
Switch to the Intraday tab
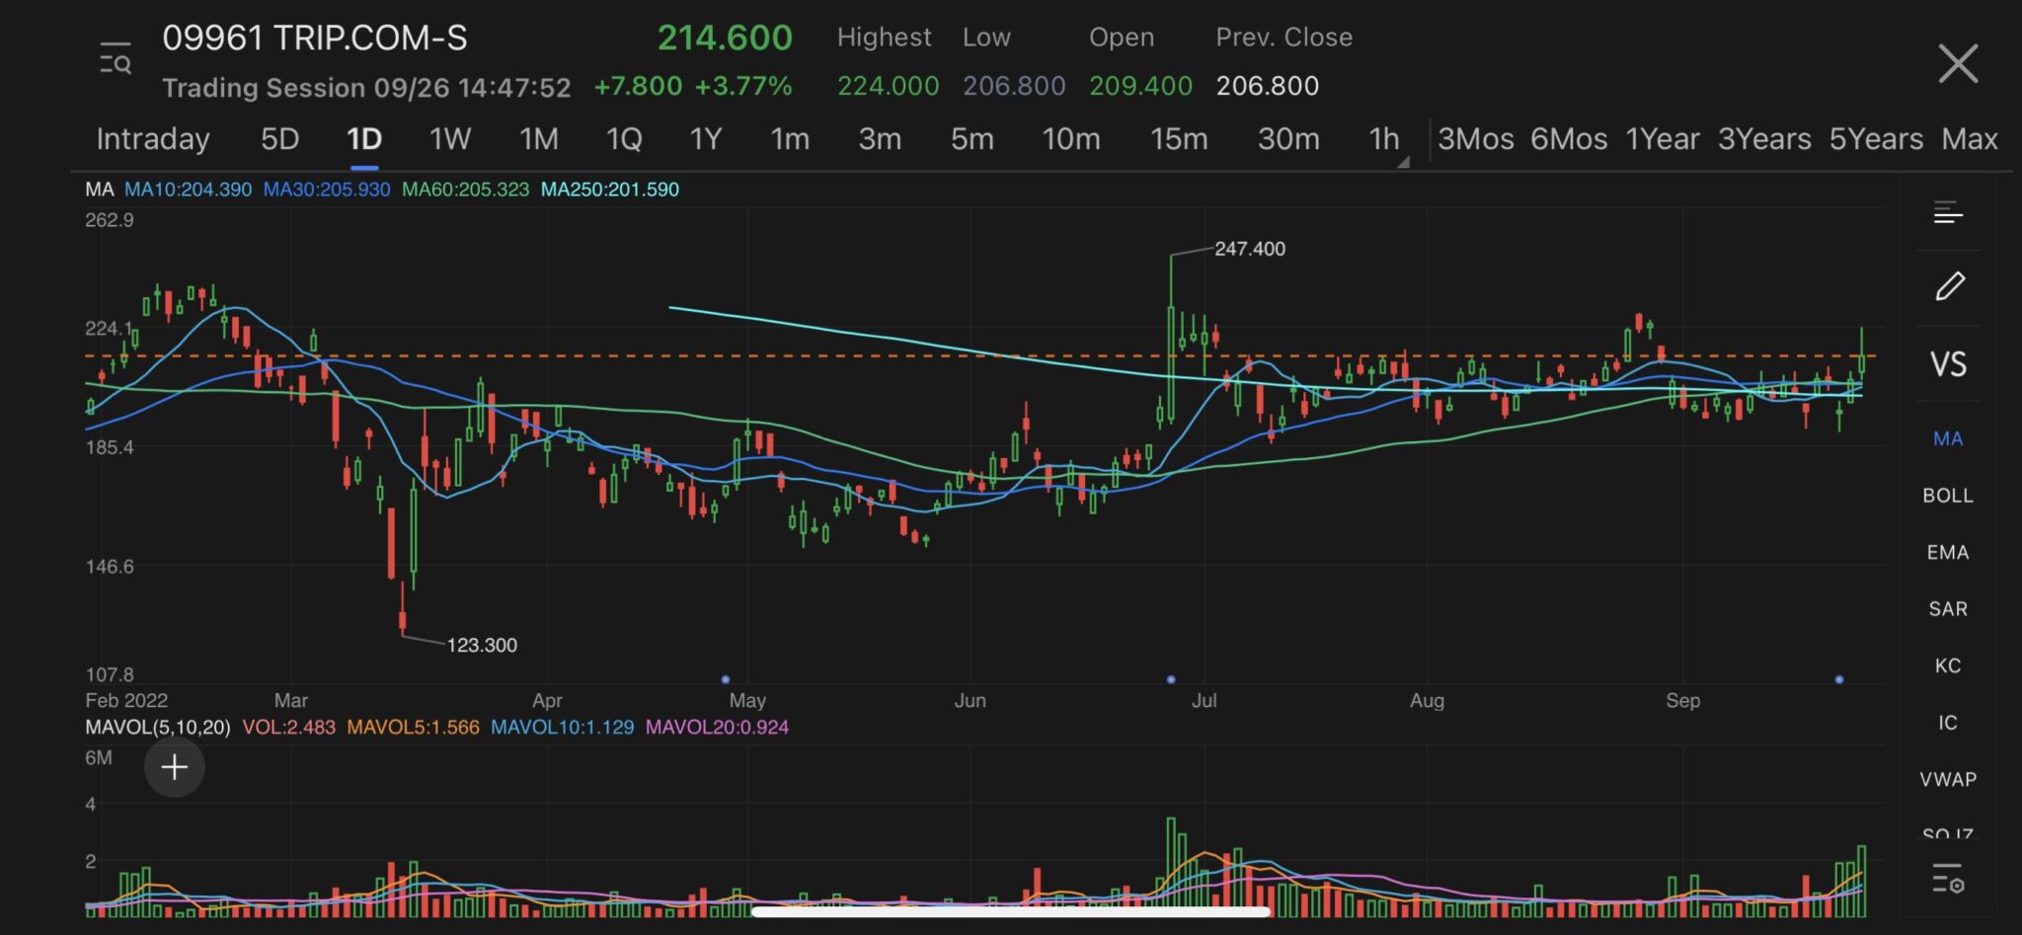(153, 139)
